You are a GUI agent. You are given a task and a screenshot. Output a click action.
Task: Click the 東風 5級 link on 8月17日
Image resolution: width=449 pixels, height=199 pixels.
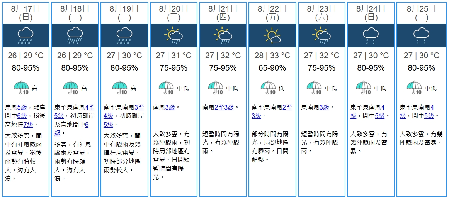pyautogui.click(x=22, y=107)
